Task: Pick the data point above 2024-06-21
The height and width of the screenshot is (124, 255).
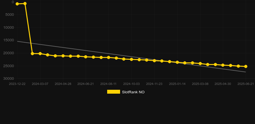Action: click(x=86, y=57)
